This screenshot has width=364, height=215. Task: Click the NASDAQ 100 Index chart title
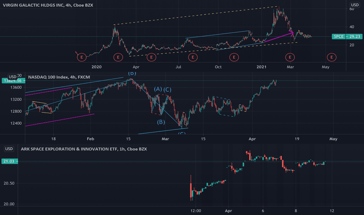pyautogui.click(x=59, y=77)
